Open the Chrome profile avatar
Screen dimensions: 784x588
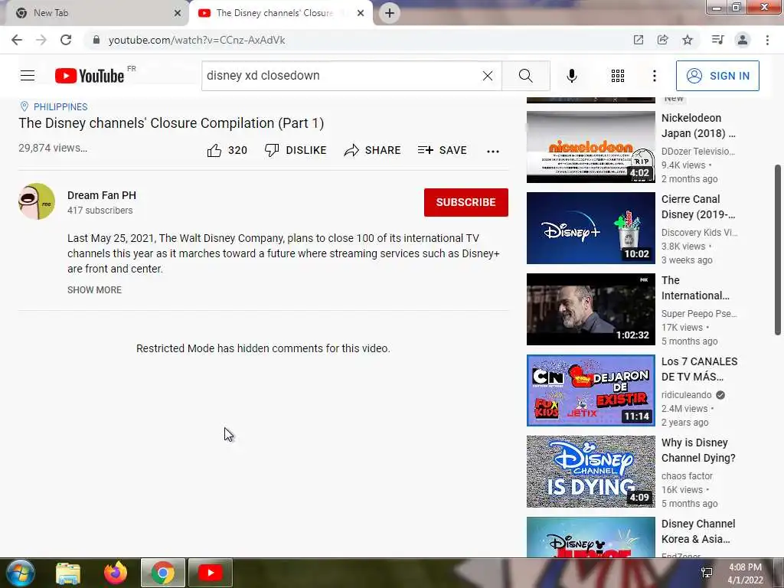pos(743,40)
